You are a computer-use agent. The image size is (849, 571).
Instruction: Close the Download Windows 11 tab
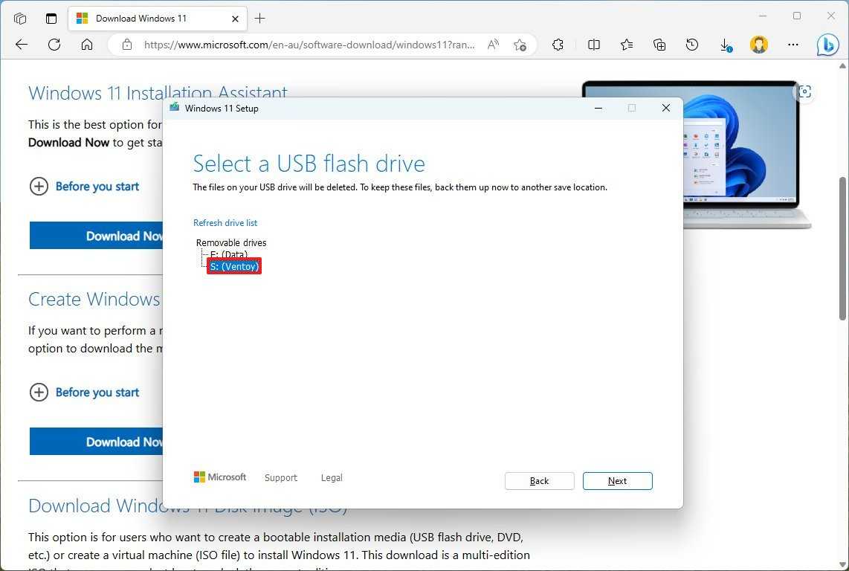point(235,19)
